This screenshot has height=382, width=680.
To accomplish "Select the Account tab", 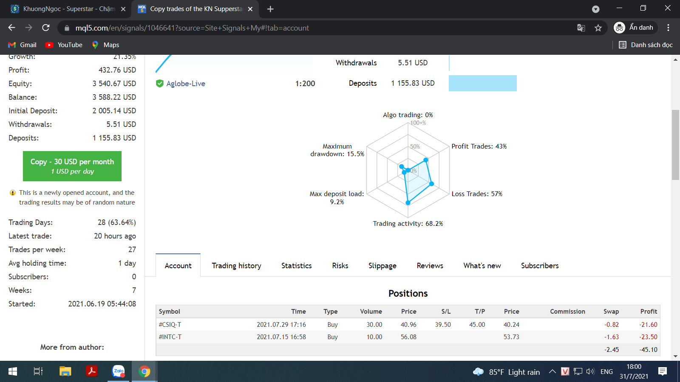I will [x=178, y=266].
